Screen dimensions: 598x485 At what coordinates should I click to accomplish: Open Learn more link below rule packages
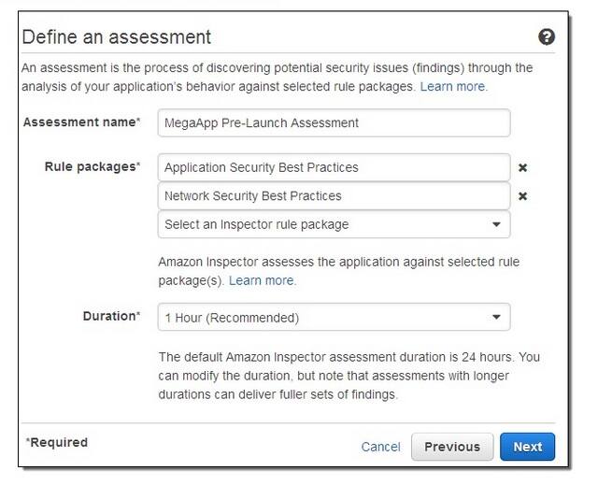[x=263, y=280]
